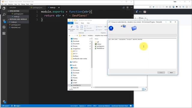The height and width of the screenshot is (108, 192).
Task: Open the GitHub plus create-new dropdown
Action: [140, 12]
